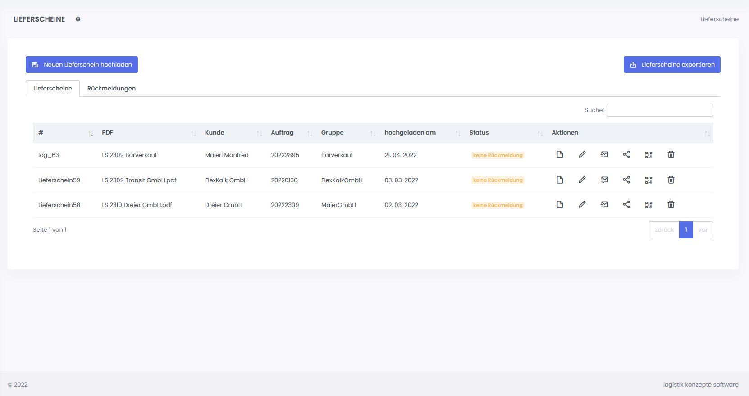Open the QR code for Lieferschein58
This screenshot has width=749, height=396.
tap(649, 205)
